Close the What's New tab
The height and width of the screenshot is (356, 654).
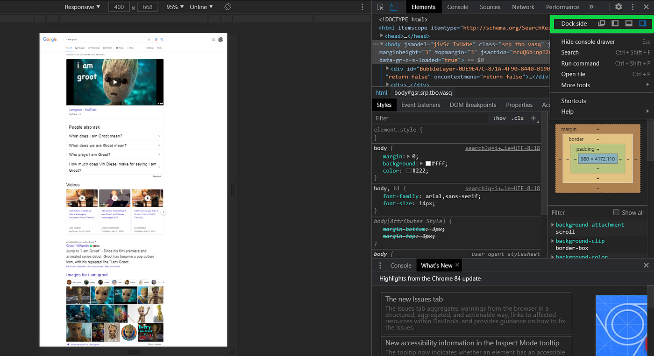point(457,265)
